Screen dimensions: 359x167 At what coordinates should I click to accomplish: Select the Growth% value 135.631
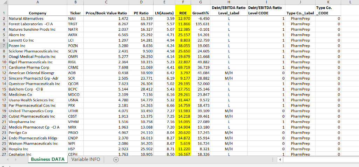click(201, 24)
